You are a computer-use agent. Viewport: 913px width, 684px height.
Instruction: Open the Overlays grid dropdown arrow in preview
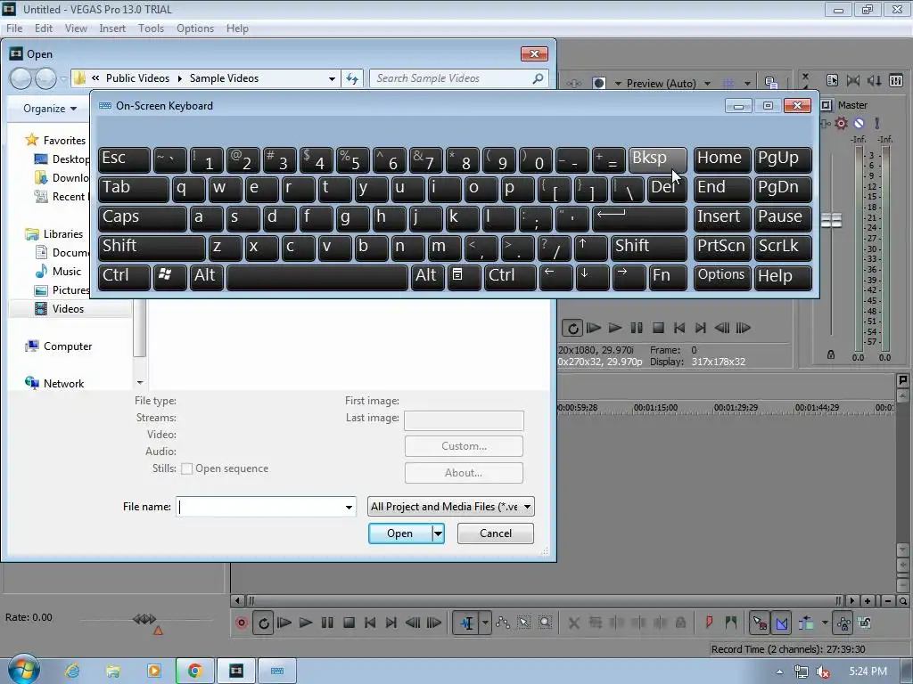pyautogui.click(x=747, y=83)
